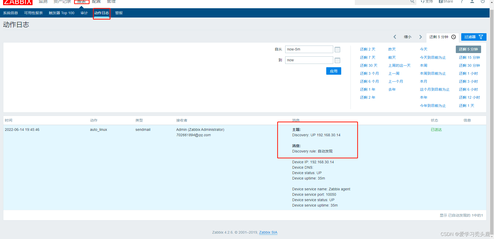Click the 到 now input field
The width and height of the screenshot is (494, 239).
(x=309, y=60)
